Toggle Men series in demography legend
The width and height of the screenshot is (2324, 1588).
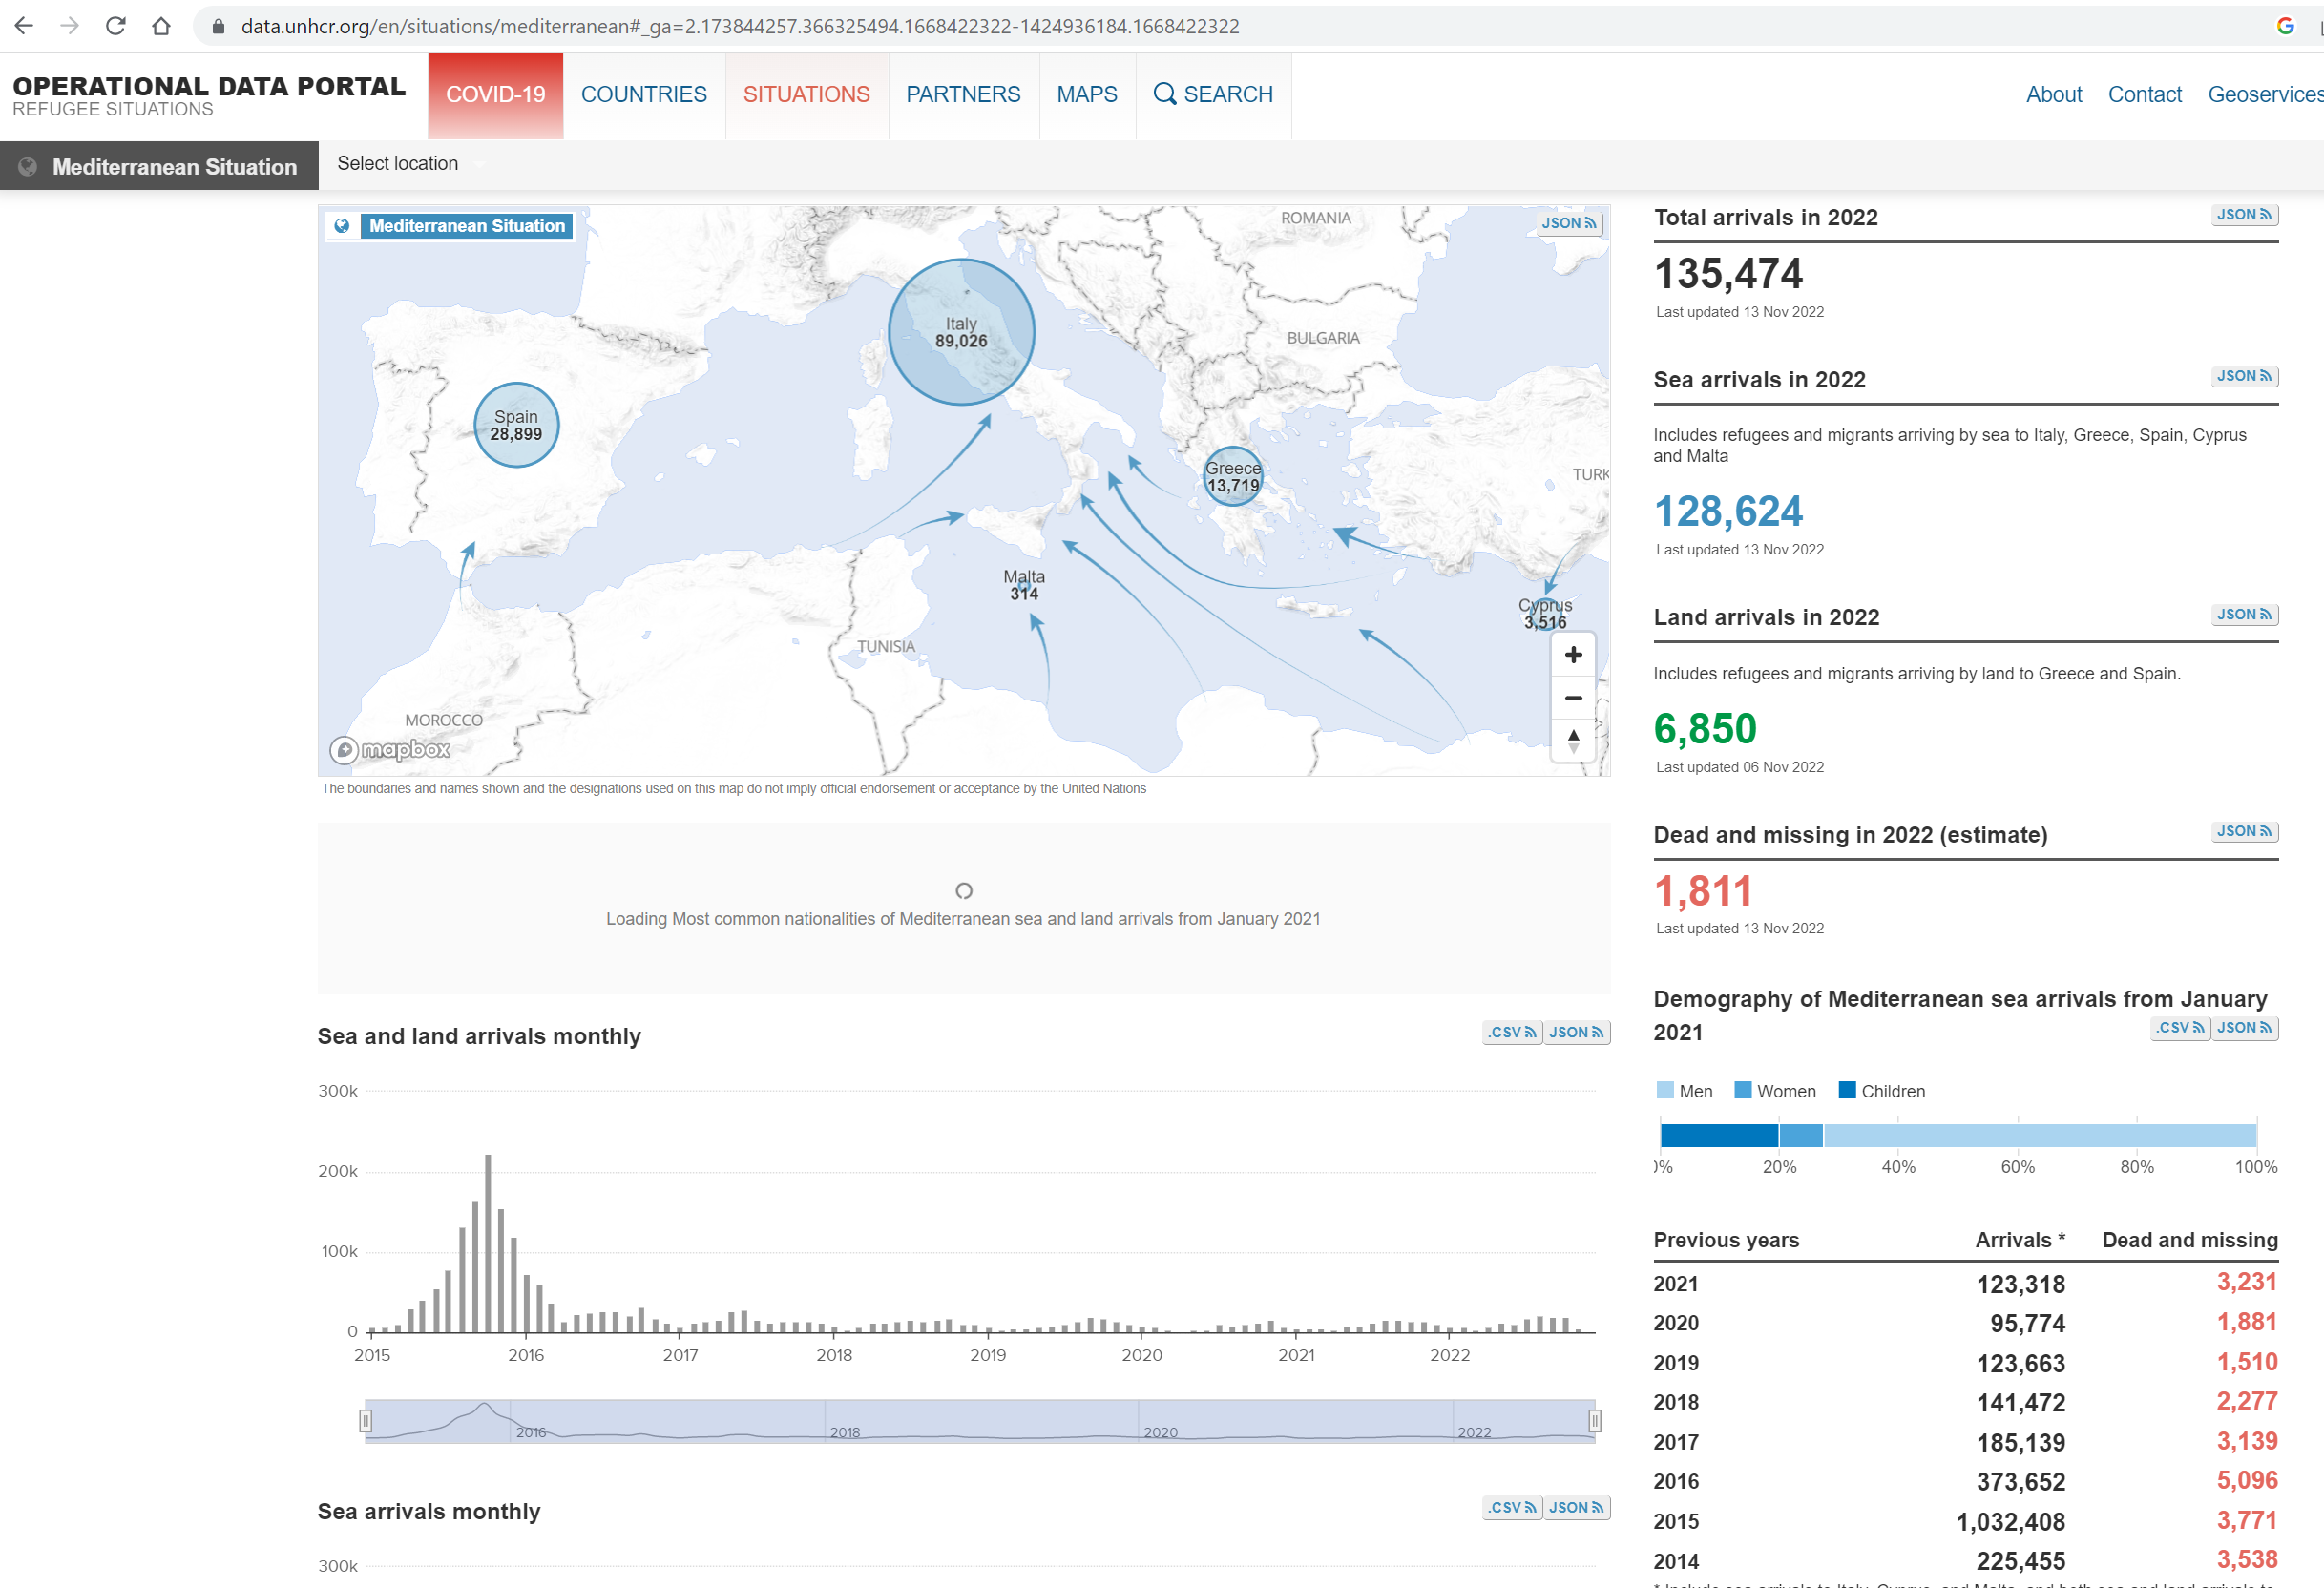1685,1091
